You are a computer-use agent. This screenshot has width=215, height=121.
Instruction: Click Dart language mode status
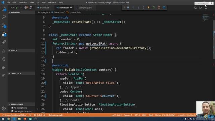pyautogui.click(x=151, y=115)
